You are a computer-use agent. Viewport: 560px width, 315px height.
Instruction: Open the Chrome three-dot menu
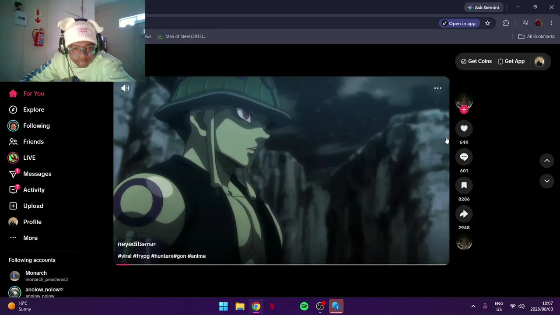(x=552, y=23)
